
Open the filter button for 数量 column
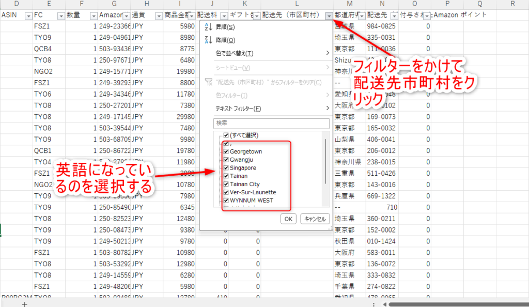[92, 16]
